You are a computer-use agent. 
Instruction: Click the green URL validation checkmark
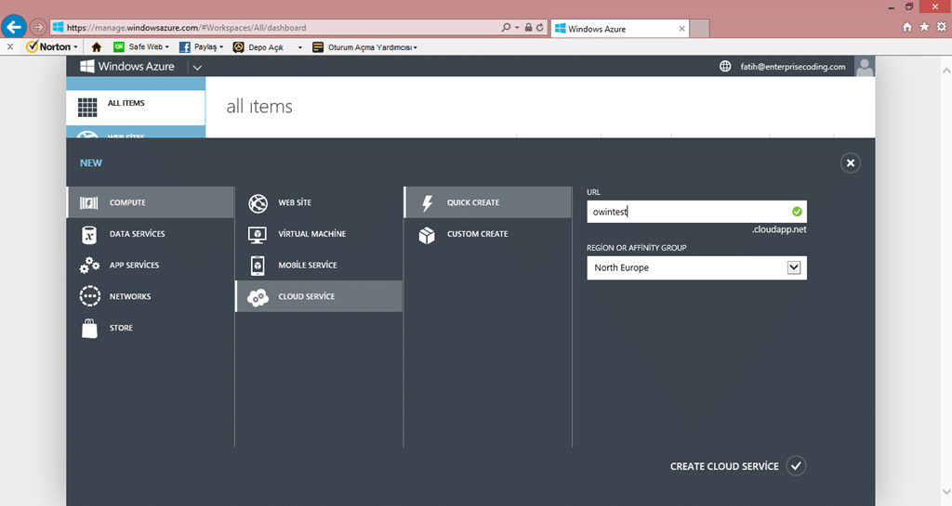797,212
